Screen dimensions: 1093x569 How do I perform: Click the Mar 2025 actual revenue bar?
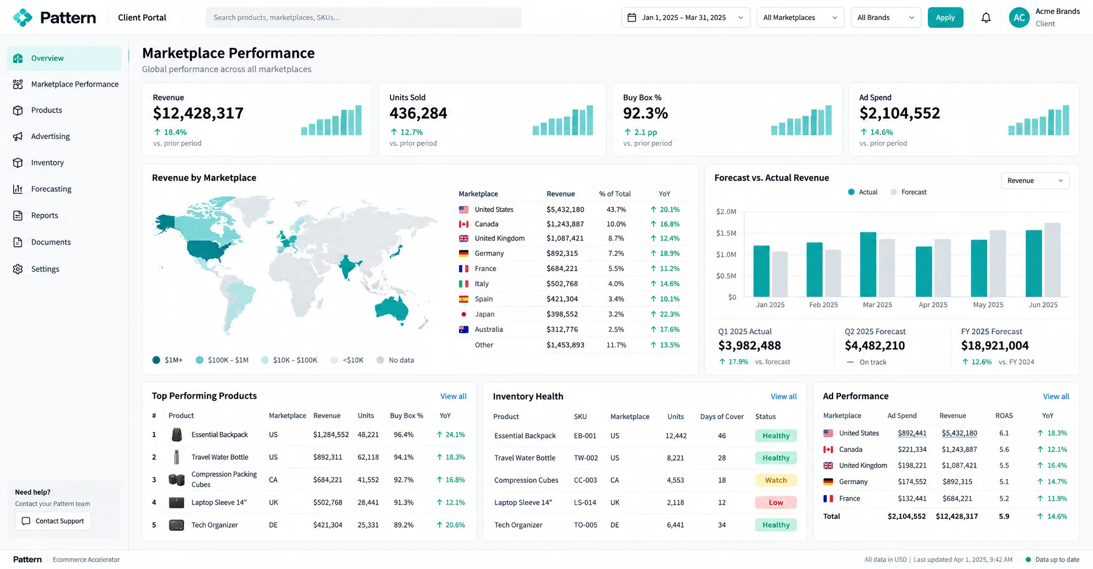pos(868,264)
